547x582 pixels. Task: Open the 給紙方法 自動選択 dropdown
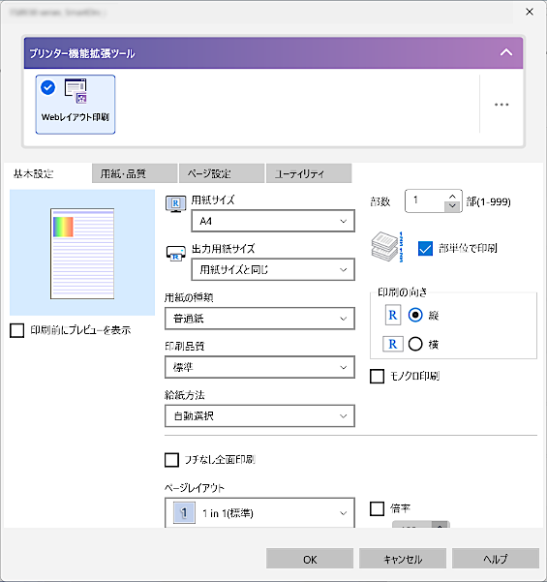[259, 416]
